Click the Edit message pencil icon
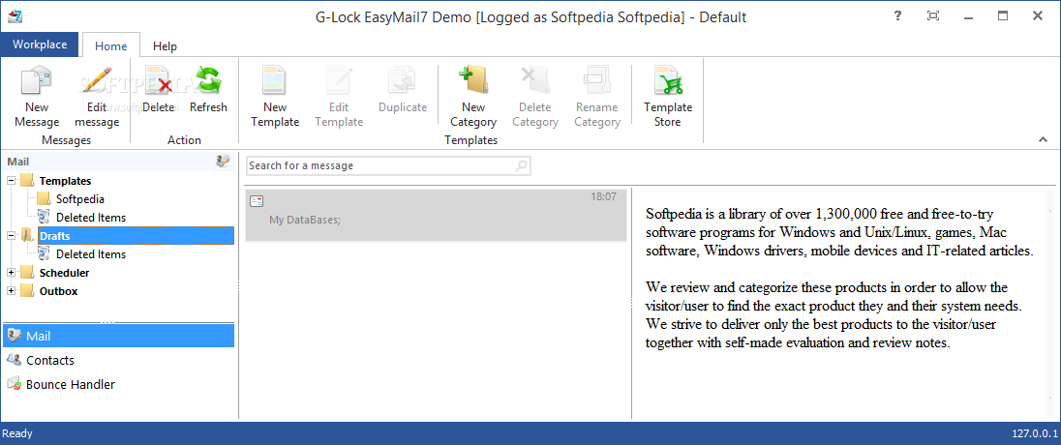Screen dimensions: 1061x445 (97, 81)
